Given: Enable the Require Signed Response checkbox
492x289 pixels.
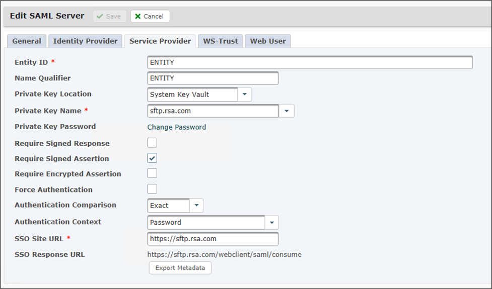Looking at the screenshot, I should (152, 143).
